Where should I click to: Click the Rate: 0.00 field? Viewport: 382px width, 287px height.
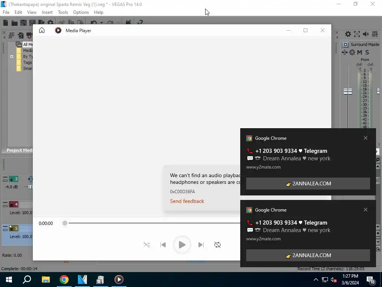click(12, 255)
